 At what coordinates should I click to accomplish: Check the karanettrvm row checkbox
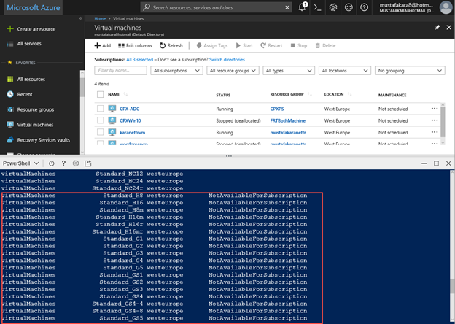click(x=100, y=132)
